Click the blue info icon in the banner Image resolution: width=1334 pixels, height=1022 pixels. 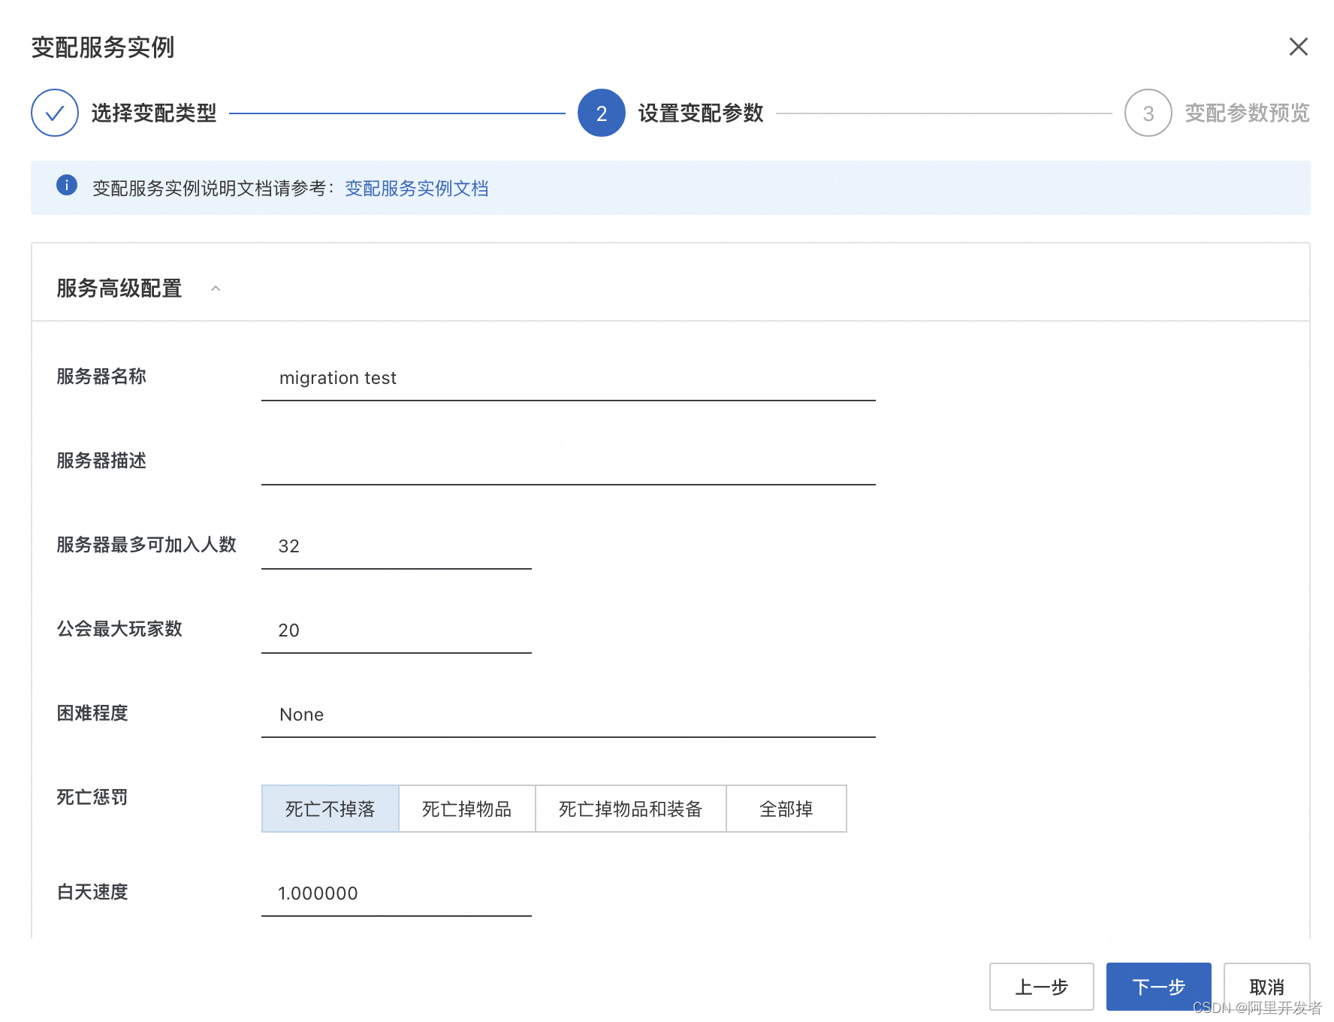(67, 185)
